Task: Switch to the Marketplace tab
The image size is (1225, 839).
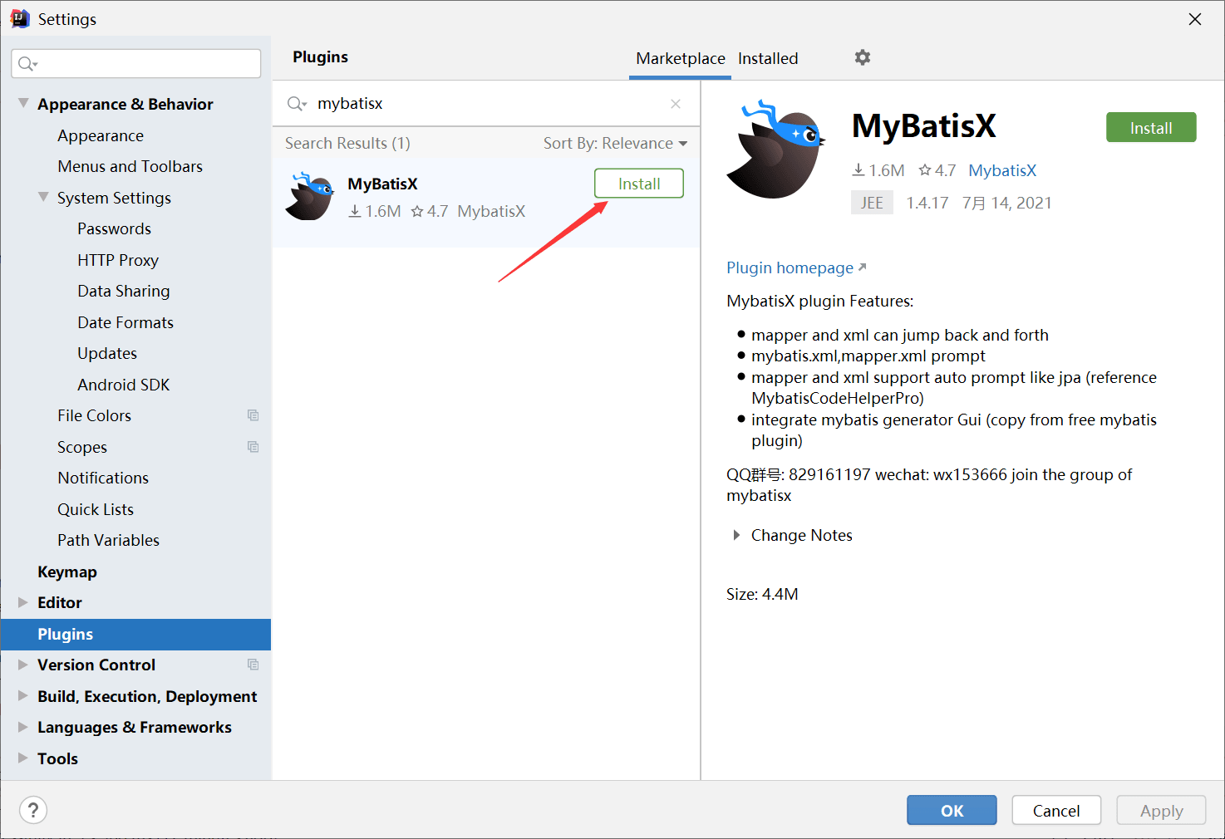Action: point(680,58)
